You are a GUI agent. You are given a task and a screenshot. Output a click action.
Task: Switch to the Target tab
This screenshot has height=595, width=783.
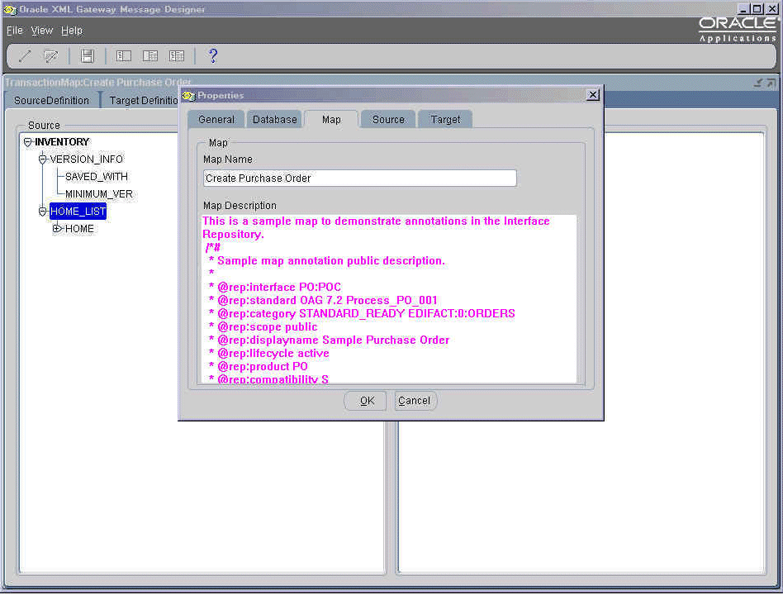pyautogui.click(x=445, y=119)
